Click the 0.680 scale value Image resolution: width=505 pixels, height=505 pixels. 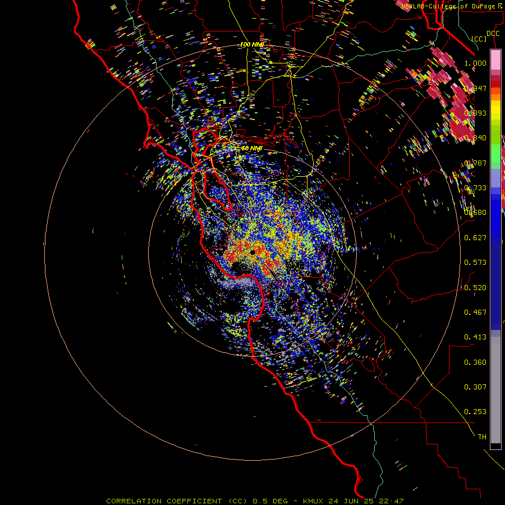(x=475, y=212)
